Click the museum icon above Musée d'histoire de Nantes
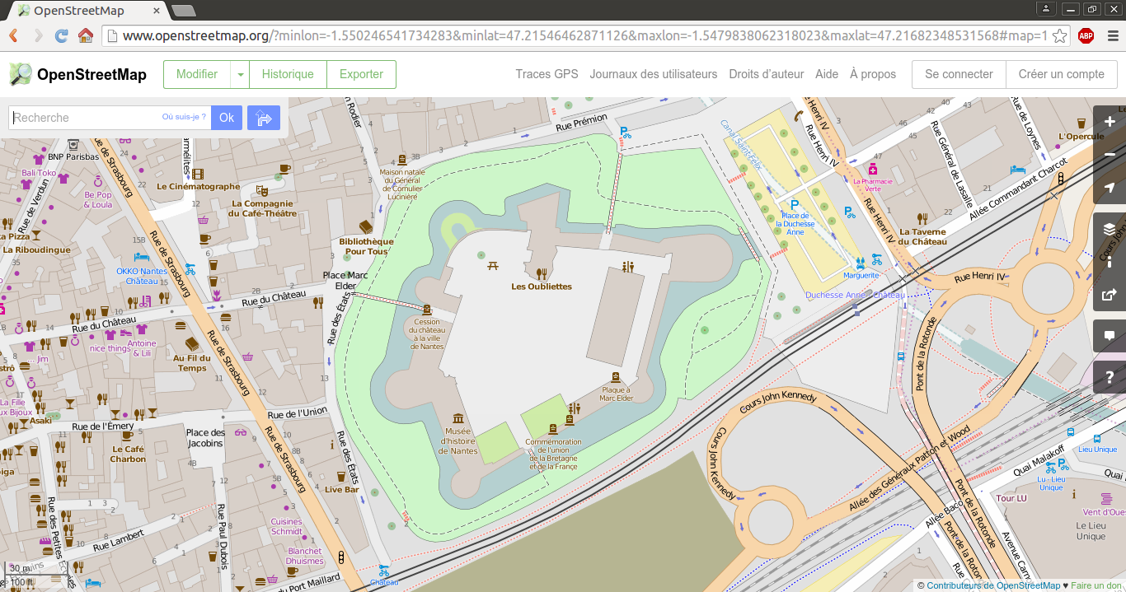This screenshot has height=592, width=1126. [x=457, y=418]
